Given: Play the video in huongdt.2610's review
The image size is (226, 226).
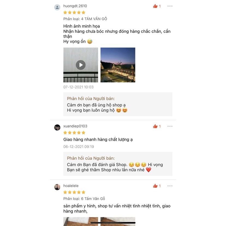Looking at the screenshot, I should 81,65.
